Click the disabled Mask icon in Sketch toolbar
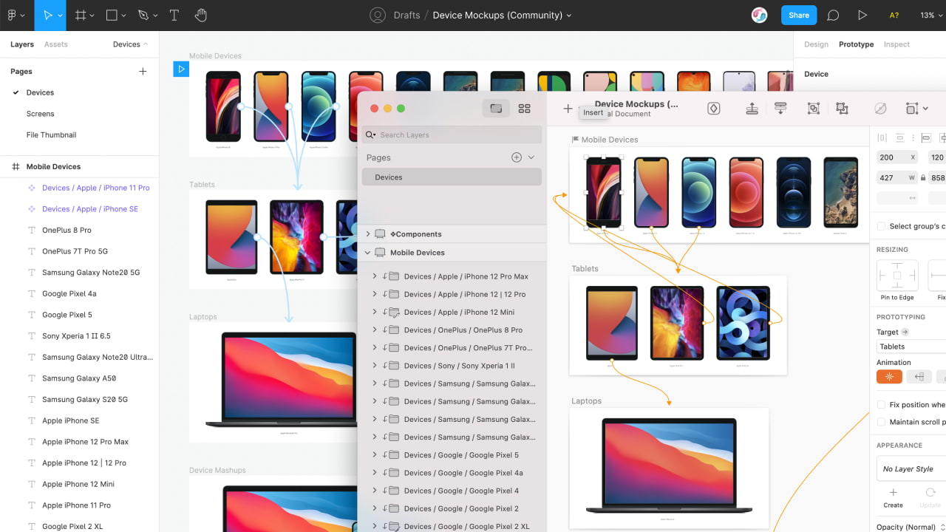This screenshot has height=532, width=946. (x=880, y=108)
